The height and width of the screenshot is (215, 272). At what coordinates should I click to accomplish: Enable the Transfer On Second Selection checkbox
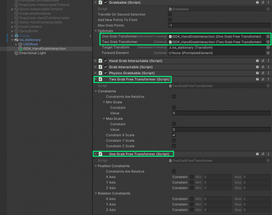[x=170, y=15]
